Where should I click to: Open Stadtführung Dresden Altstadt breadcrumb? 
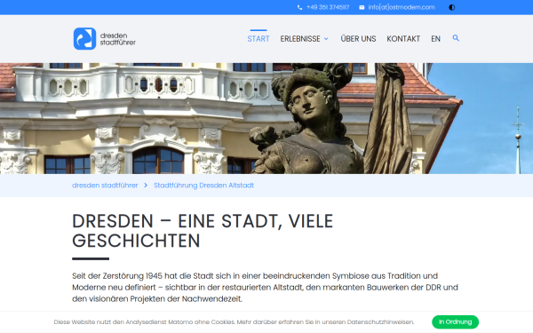point(203,186)
